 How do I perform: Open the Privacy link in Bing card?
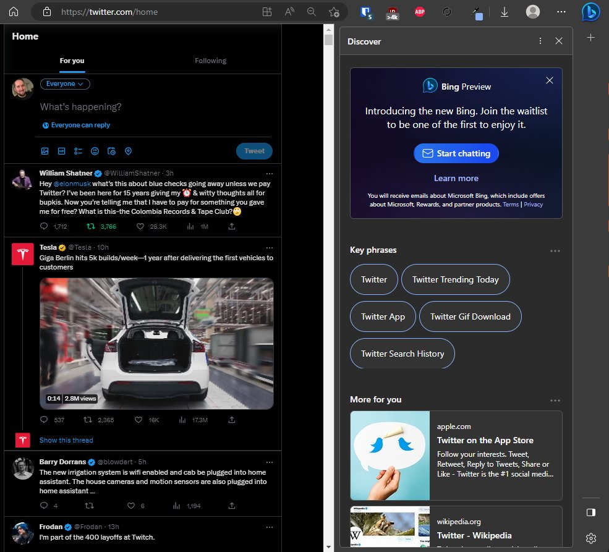coord(534,204)
